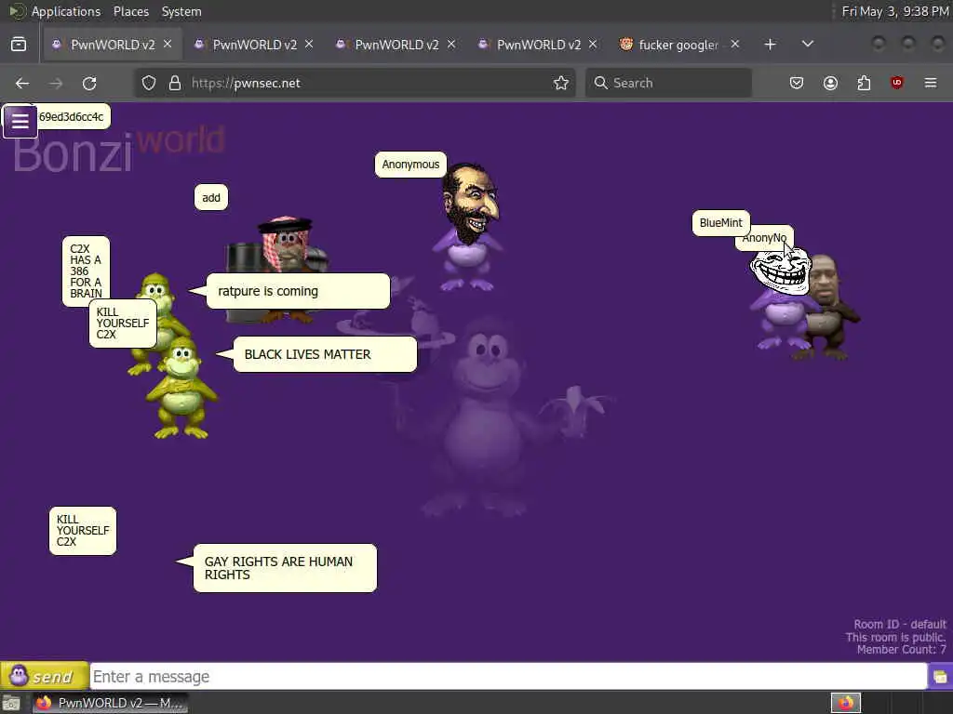This screenshot has height=714, width=953.
Task: Open the Applications menu
Action: point(66,11)
